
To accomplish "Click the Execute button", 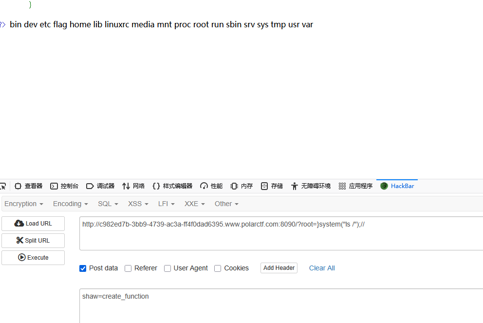I will [33, 257].
